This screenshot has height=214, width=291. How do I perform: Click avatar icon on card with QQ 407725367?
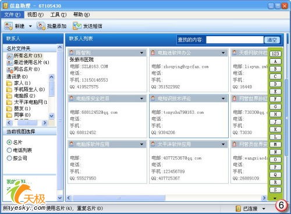(x=153, y=144)
